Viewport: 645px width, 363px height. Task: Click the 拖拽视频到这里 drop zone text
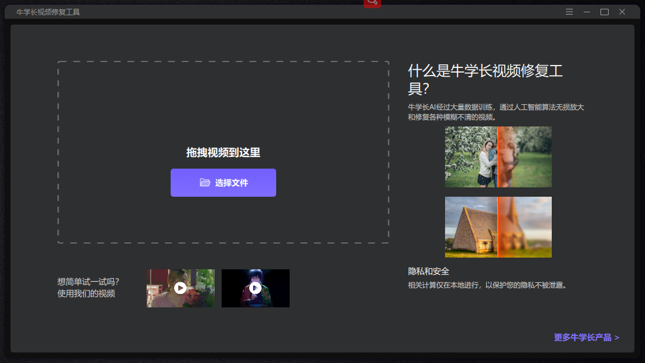pos(223,153)
